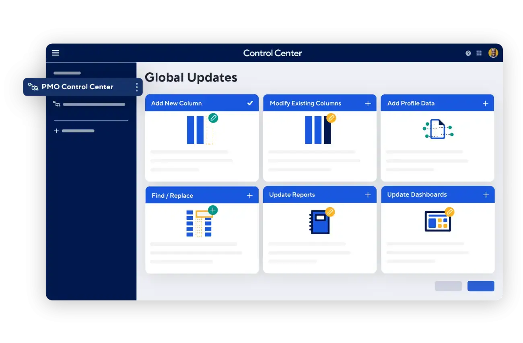Open the hamburger menu in header

pos(56,53)
